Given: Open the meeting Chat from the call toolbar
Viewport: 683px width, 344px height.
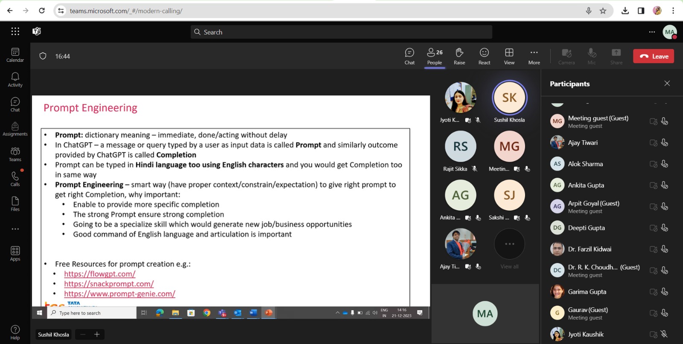Looking at the screenshot, I should point(409,56).
